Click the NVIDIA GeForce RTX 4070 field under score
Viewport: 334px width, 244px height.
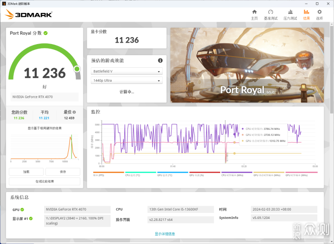pyautogui.click(x=45, y=96)
